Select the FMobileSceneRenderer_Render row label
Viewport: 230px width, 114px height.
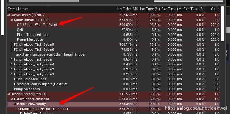pyautogui.click(x=44, y=109)
